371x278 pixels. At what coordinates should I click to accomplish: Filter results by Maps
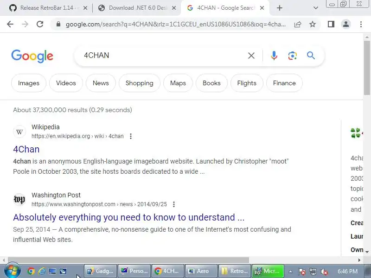178,83
